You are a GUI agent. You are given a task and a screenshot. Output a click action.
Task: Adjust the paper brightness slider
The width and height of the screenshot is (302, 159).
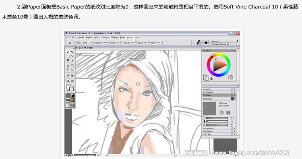217,125
